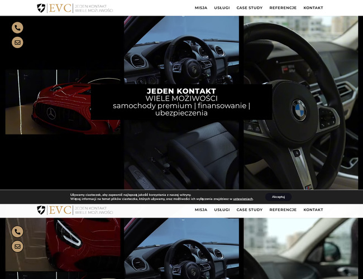Select MISJA in the lower header menu
Screen dimensions: 363x279
(x=201, y=210)
